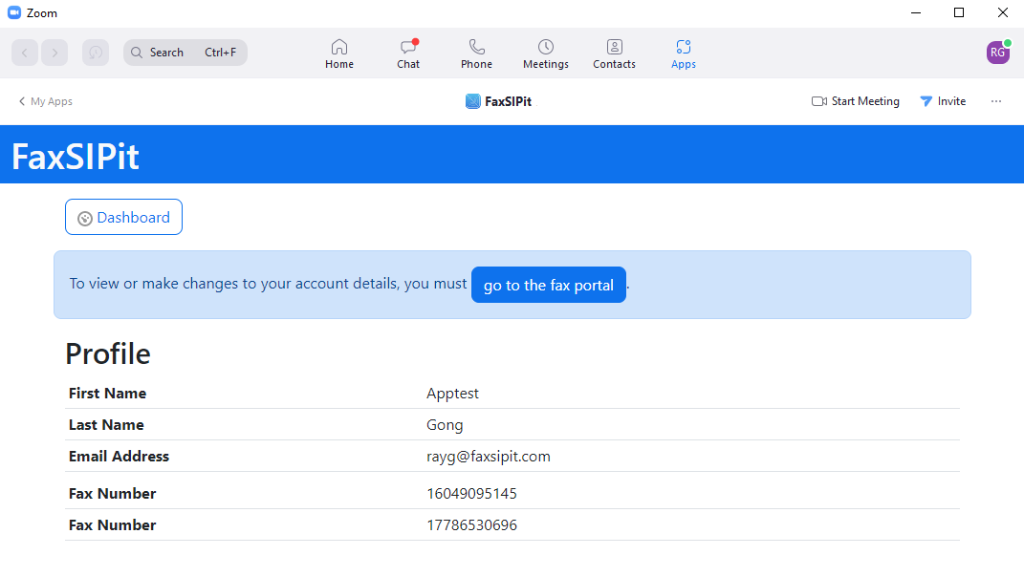Select fax number 17786530696
The image size is (1024, 577).
point(471,524)
